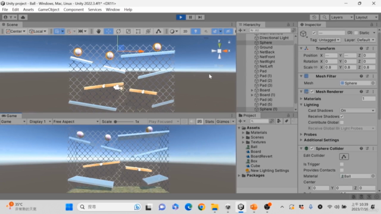Screen dimensions: 381x214
Task: Toggle Scene lighting bulb icon
Action: 195,32
